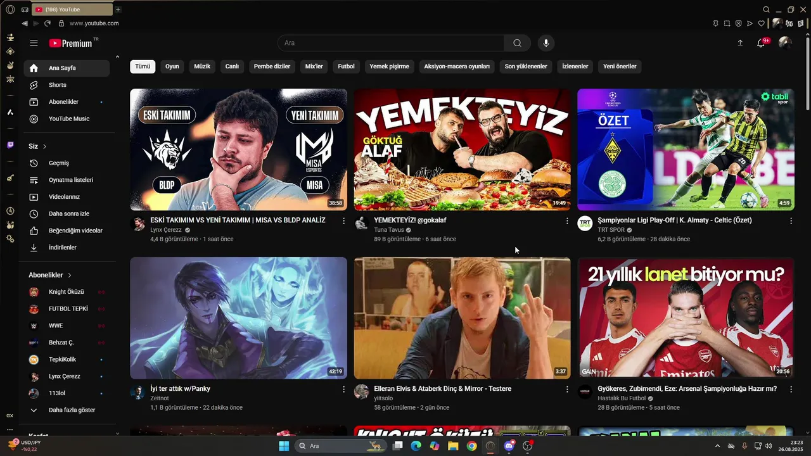The width and height of the screenshot is (811, 456).
Task: Click the Windows Start button
Action: (284, 446)
